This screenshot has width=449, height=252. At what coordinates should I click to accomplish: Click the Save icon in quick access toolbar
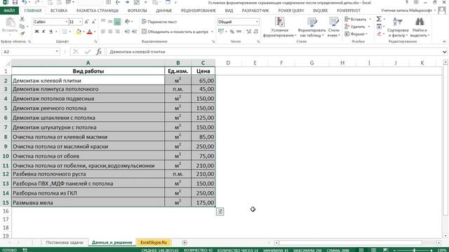click(15, 3)
